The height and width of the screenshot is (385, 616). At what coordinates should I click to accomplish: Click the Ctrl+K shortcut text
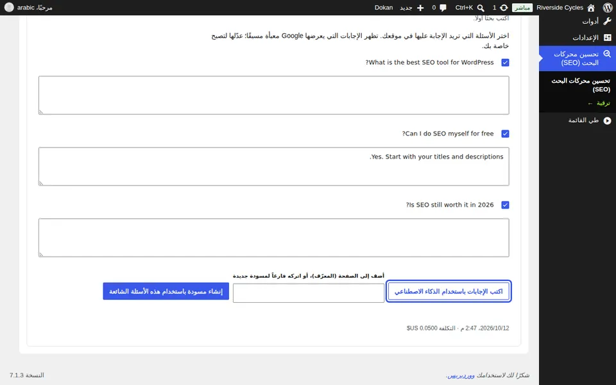click(464, 8)
